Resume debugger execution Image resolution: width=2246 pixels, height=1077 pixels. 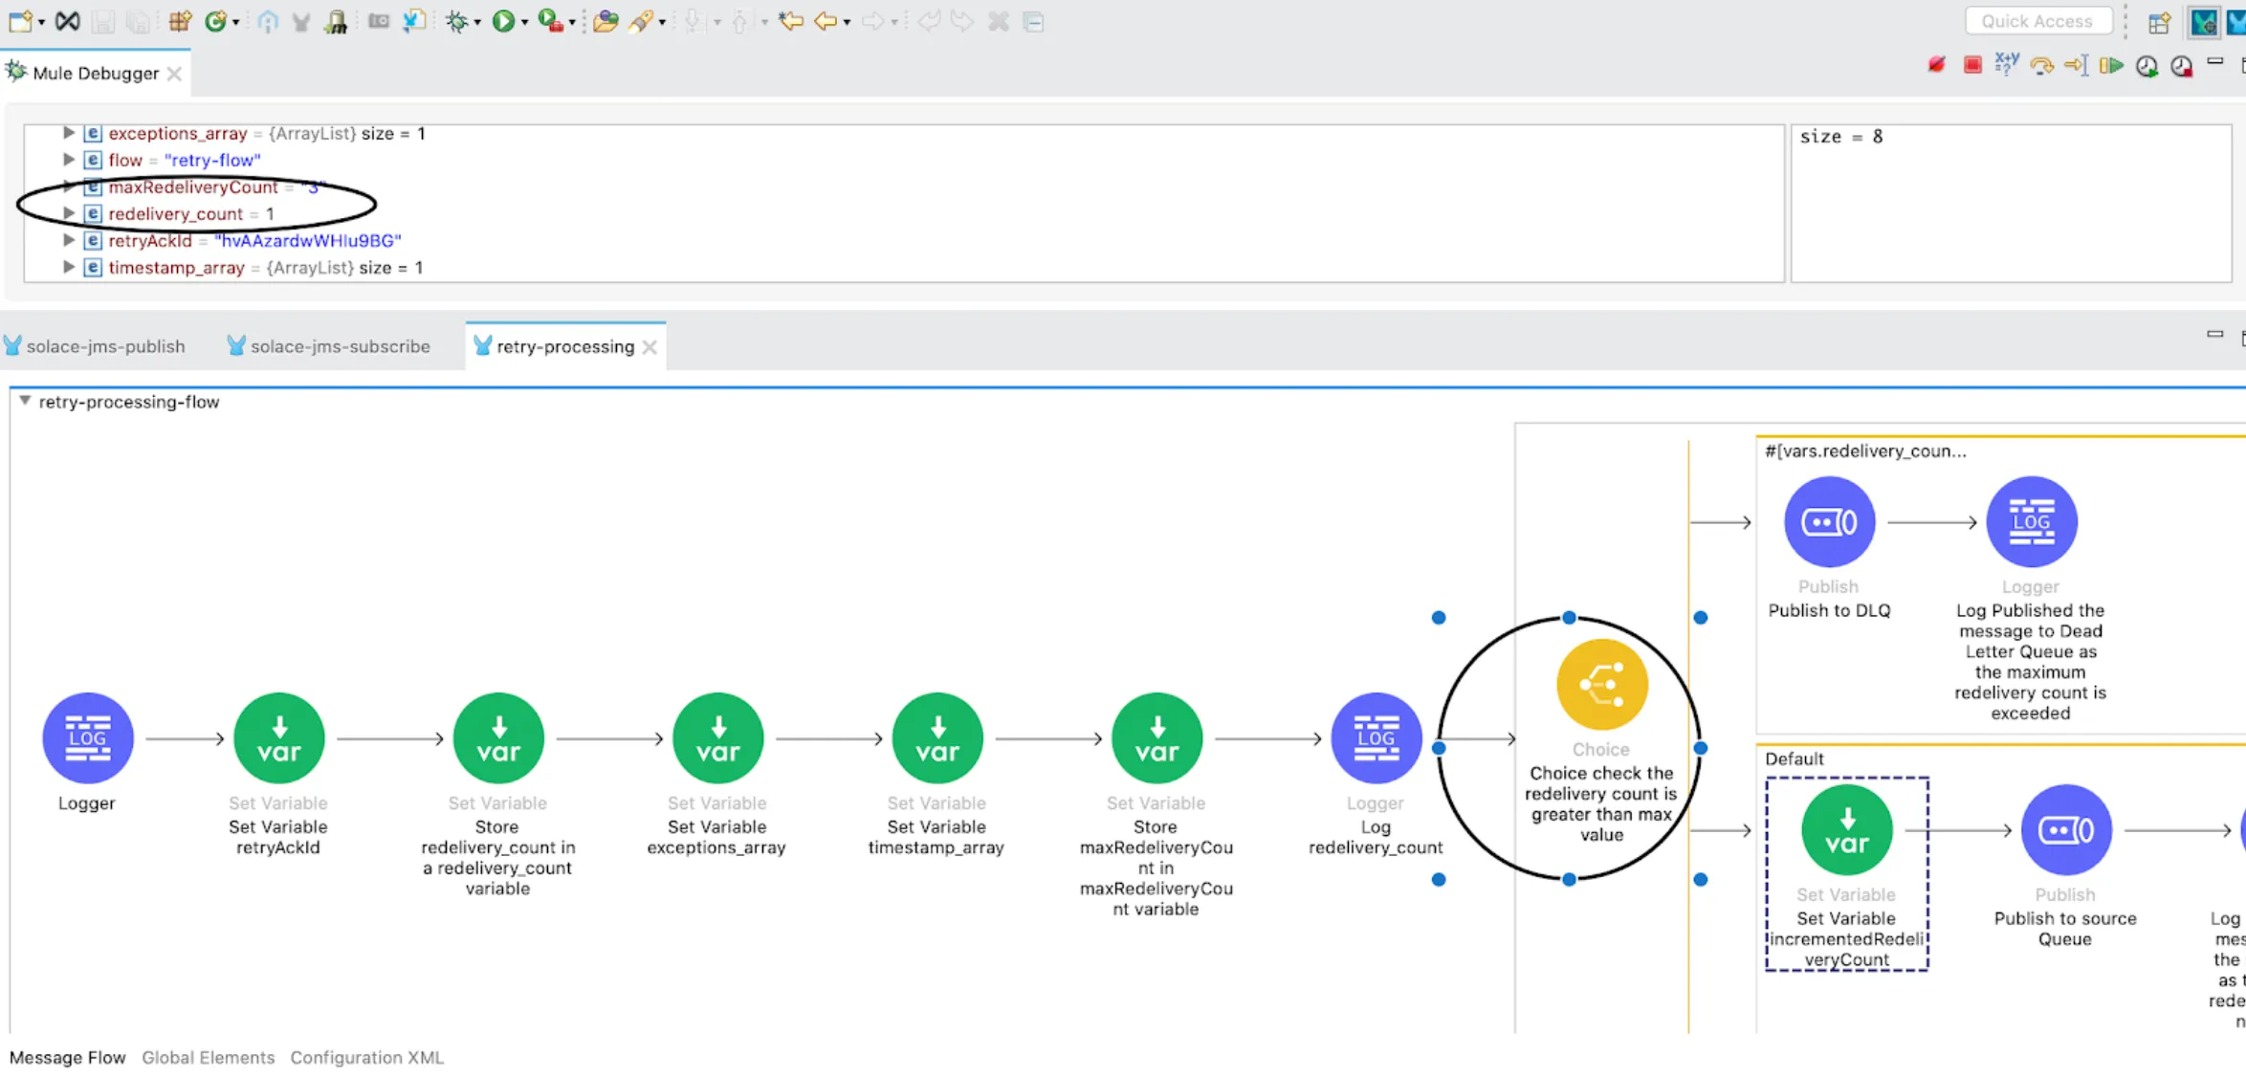[2111, 65]
